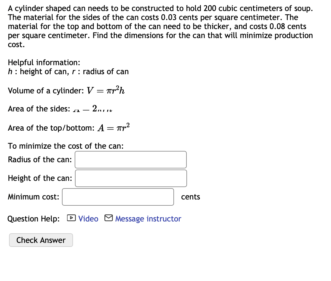Image resolution: width=331 pixels, height=281 pixels.
Task: Click the video play icon next to Video
Action: pos(71,218)
